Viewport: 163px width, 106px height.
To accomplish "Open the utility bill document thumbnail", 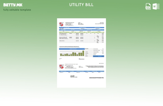I will [81, 53].
